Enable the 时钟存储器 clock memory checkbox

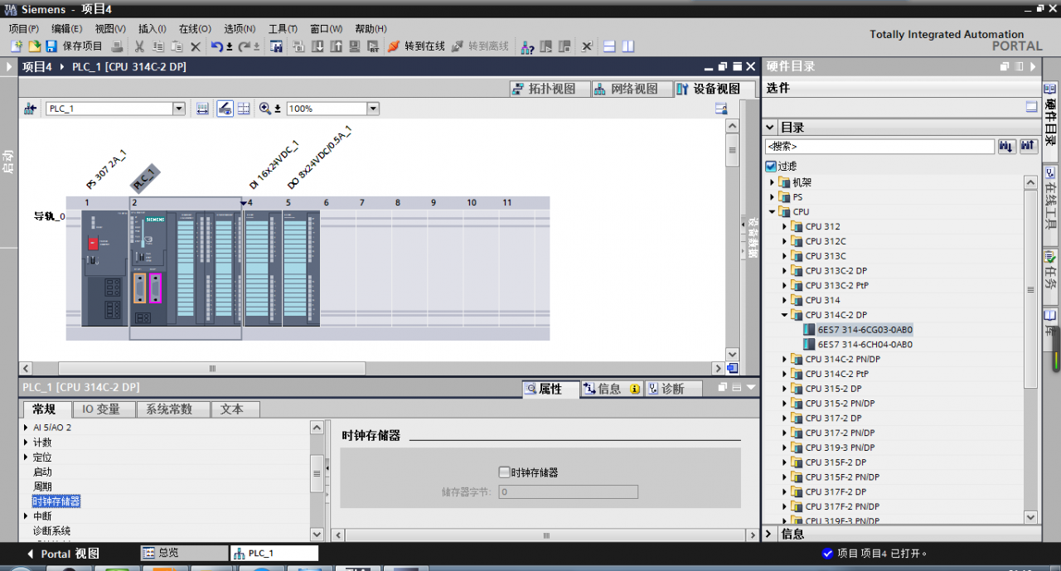point(504,472)
